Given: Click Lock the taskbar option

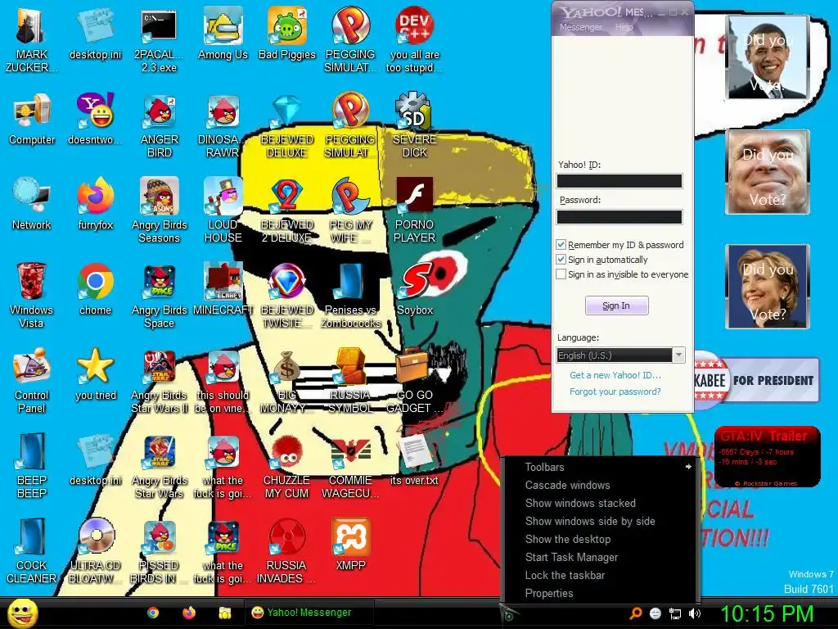Looking at the screenshot, I should tap(565, 576).
